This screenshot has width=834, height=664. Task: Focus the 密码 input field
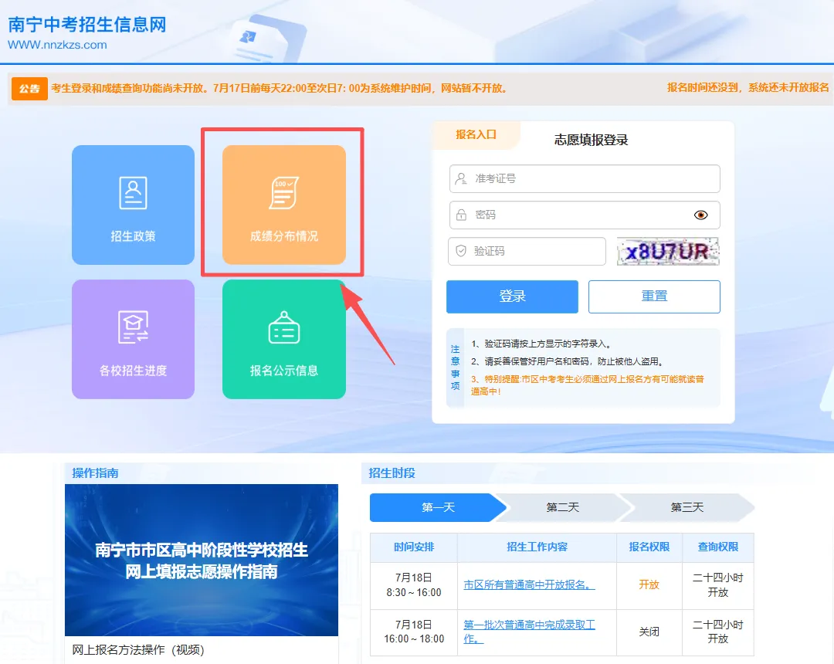[585, 215]
